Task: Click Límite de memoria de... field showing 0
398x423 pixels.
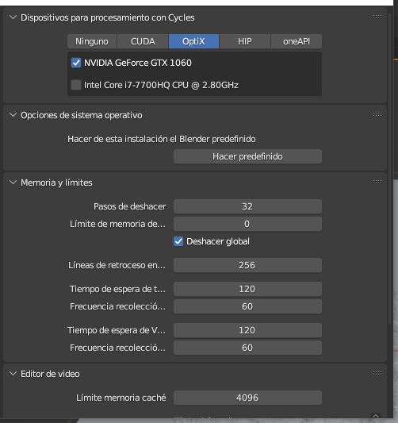Action: point(247,224)
